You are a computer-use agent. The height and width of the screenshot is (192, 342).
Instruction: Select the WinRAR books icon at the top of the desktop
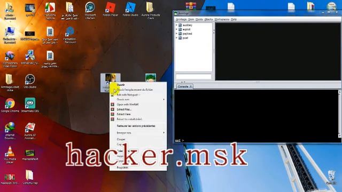coord(191,6)
